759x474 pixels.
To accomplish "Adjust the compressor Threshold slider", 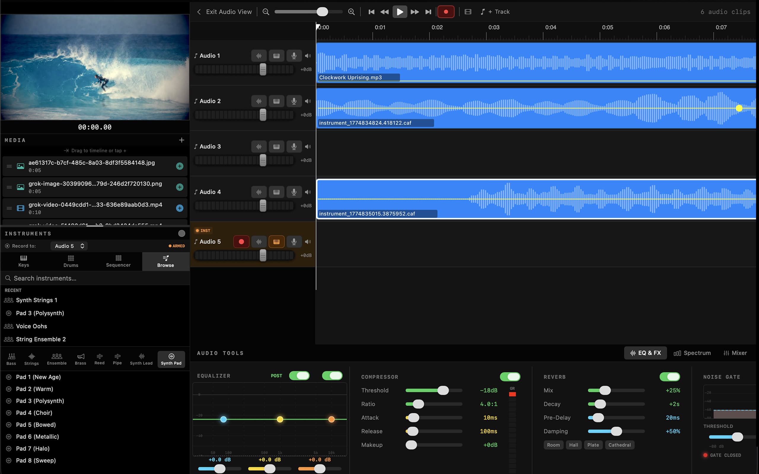I will click(443, 390).
